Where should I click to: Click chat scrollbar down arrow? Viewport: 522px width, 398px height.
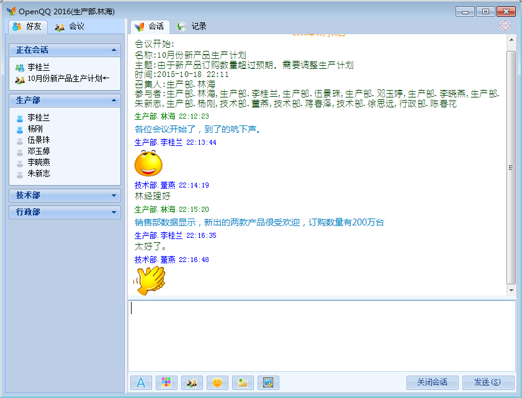(511, 291)
